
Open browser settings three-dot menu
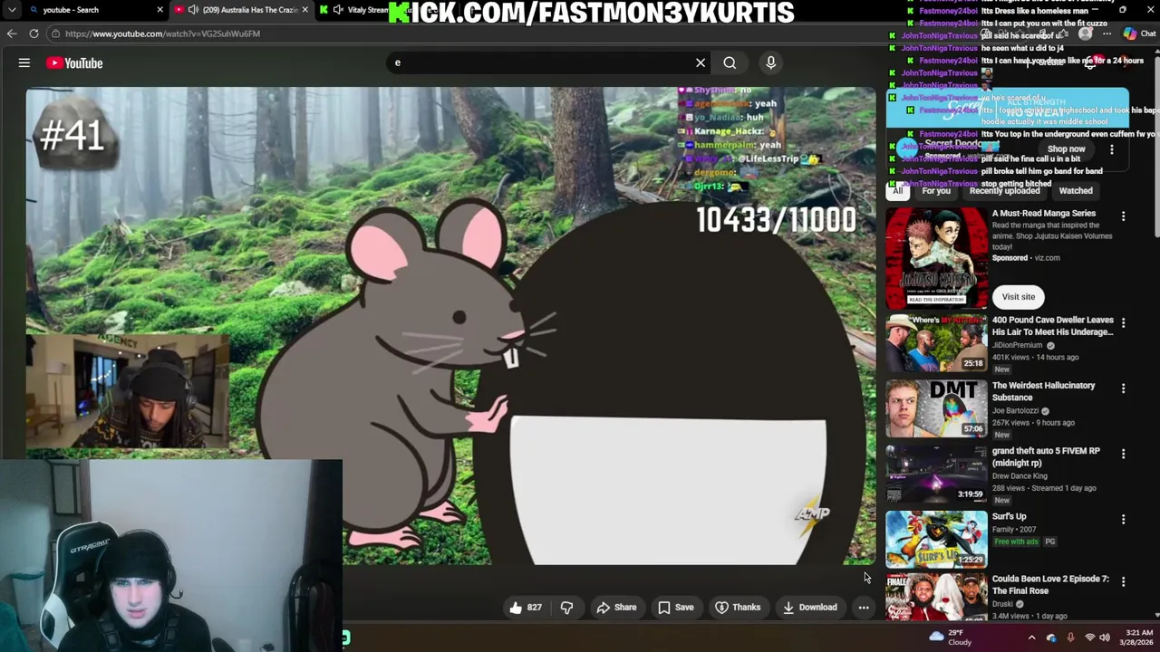click(1107, 34)
